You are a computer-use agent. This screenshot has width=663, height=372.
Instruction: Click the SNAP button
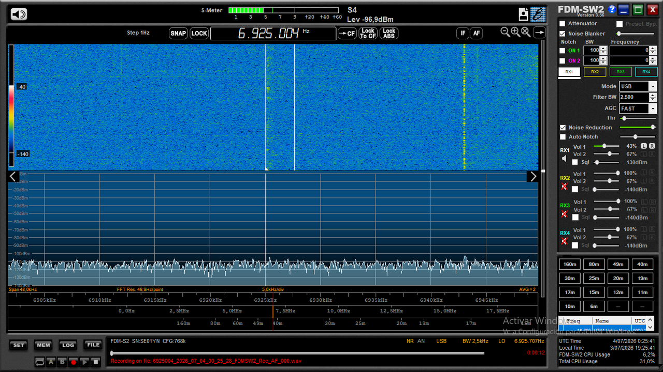pos(178,34)
